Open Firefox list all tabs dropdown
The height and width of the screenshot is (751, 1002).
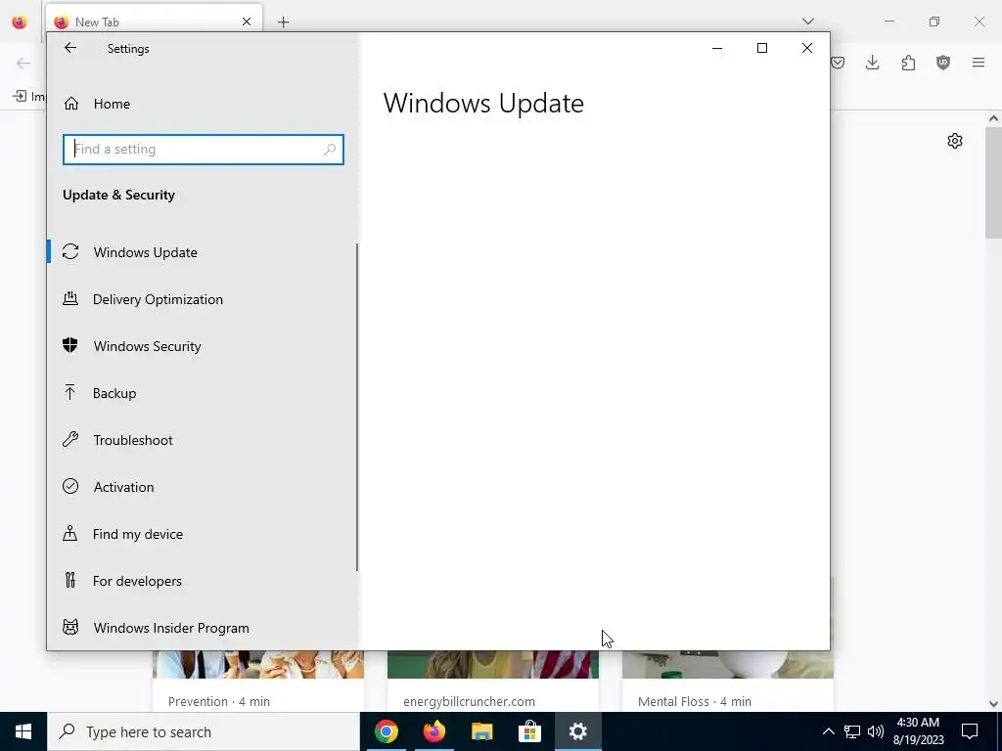pyautogui.click(x=808, y=22)
